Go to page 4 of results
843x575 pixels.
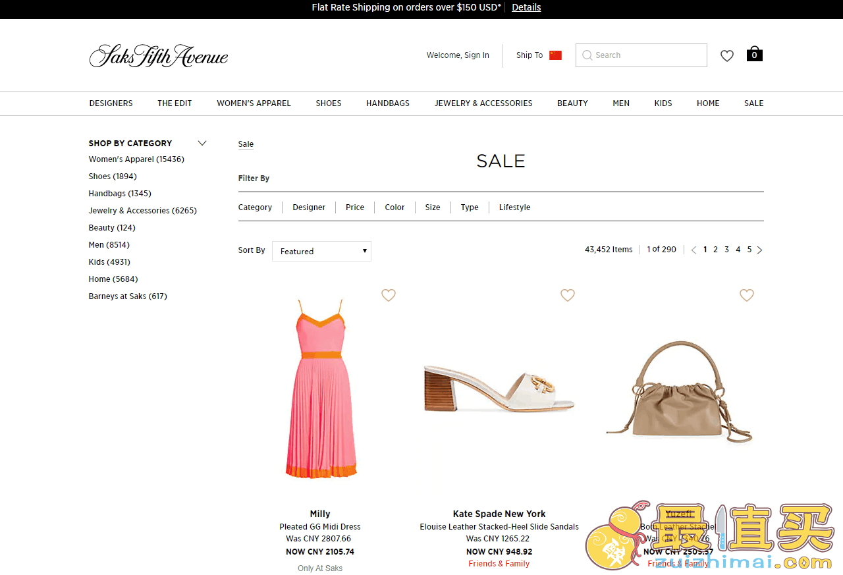coord(738,250)
